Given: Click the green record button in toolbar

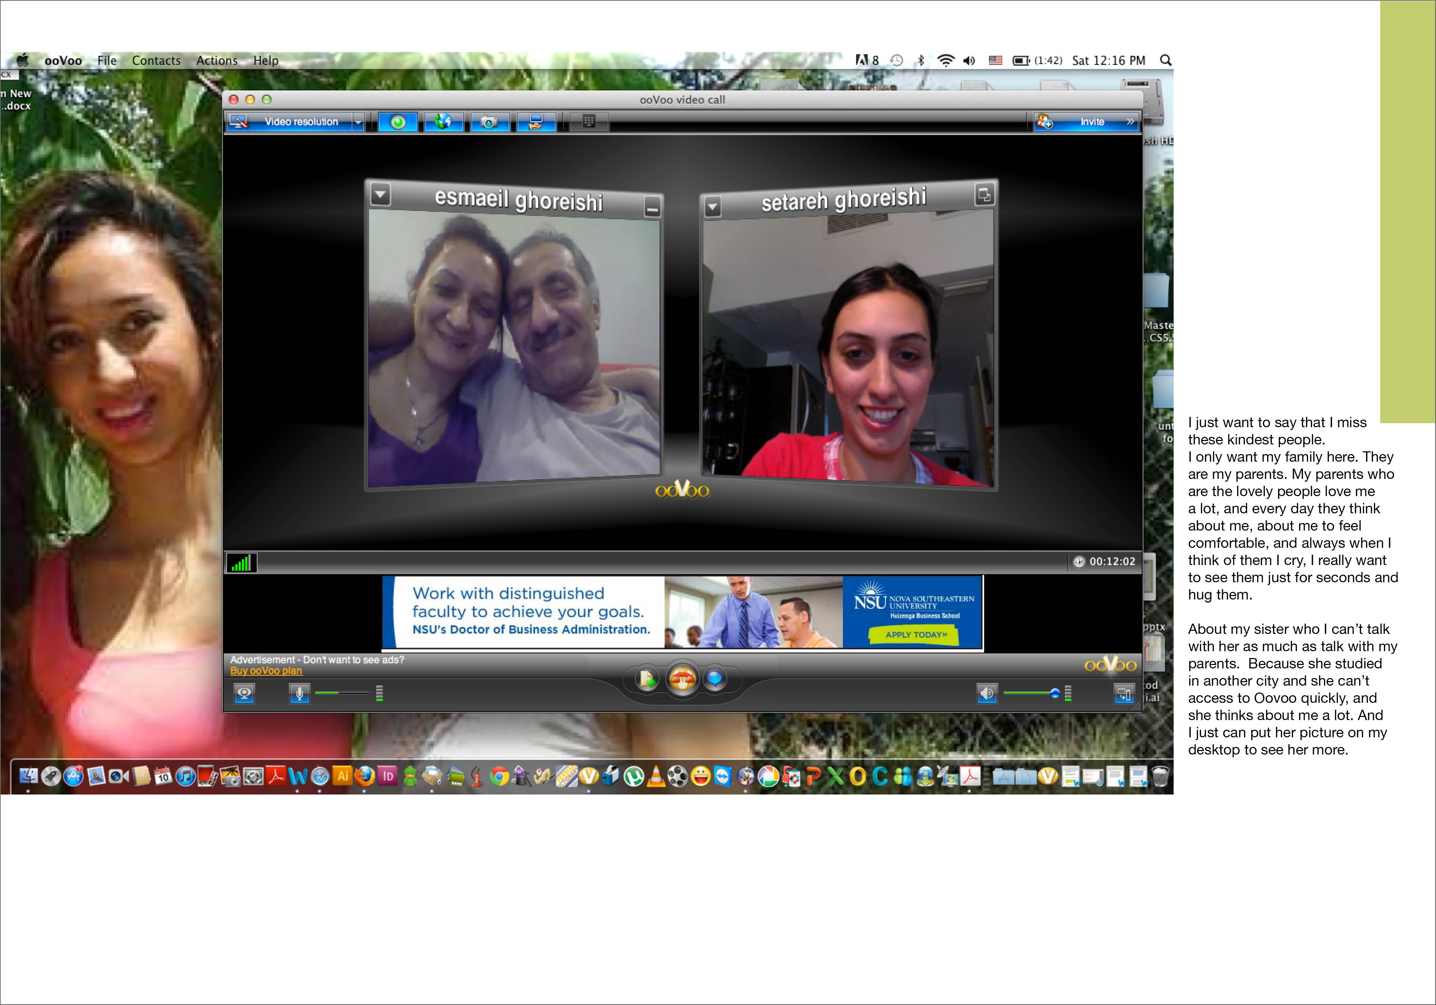Looking at the screenshot, I should [x=398, y=122].
